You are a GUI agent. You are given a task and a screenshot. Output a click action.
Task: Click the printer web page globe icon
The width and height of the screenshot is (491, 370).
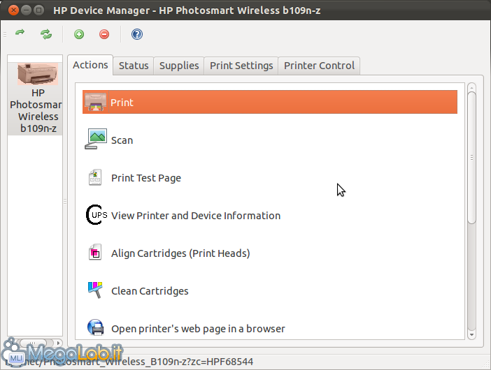click(96, 327)
